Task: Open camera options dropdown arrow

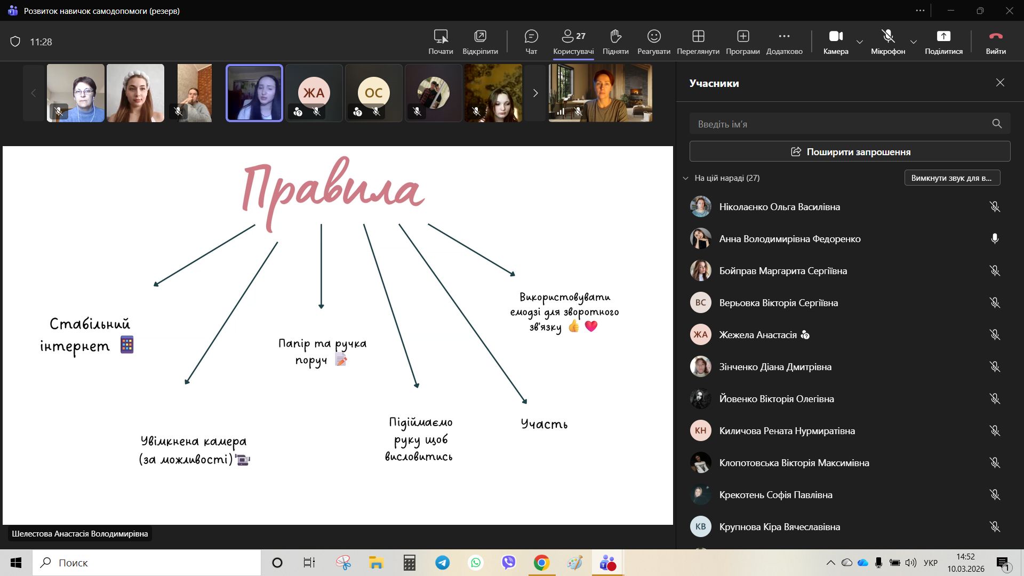Action: pyautogui.click(x=860, y=42)
